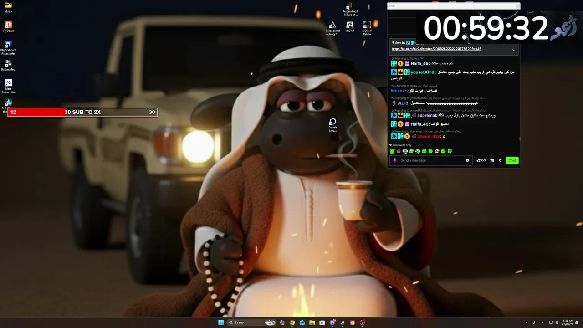Open the iFlyDown desktop shortcut
Image resolution: width=583 pixels, height=328 pixels.
pyautogui.click(x=8, y=26)
